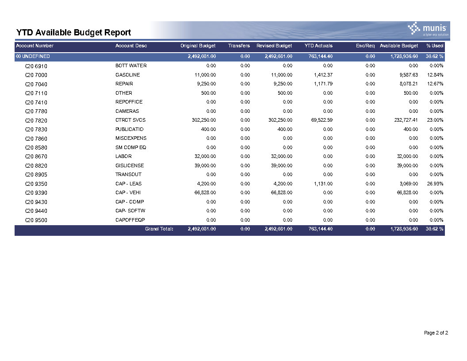
Task: Select the GISLICENSE account row
Action: point(230,165)
